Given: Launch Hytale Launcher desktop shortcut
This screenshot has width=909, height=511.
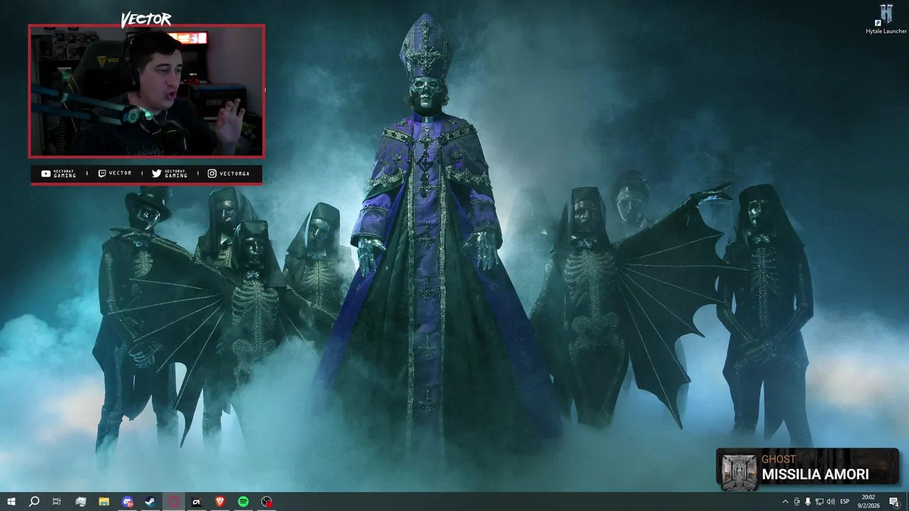Looking at the screenshot, I should coord(886,19).
